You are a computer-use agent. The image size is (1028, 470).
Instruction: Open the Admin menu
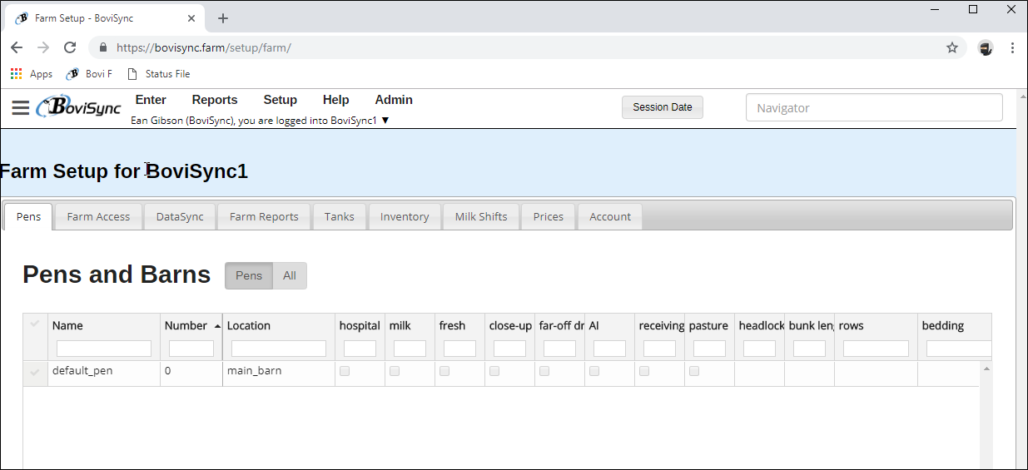(x=394, y=100)
